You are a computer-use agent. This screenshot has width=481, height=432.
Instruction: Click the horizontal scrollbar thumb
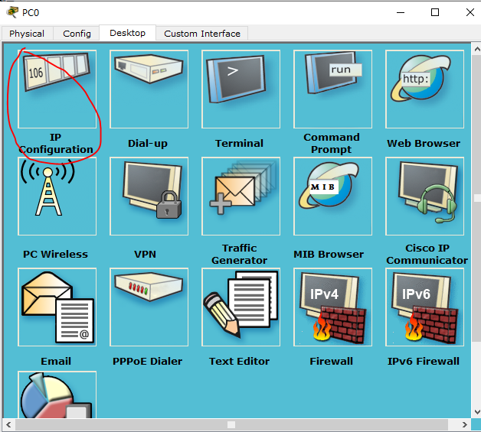(x=231, y=424)
